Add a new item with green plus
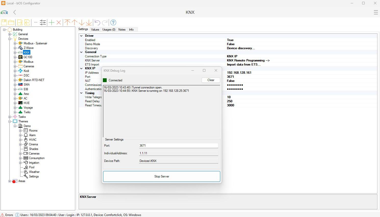This screenshot has width=380, height=217. coord(52,22)
